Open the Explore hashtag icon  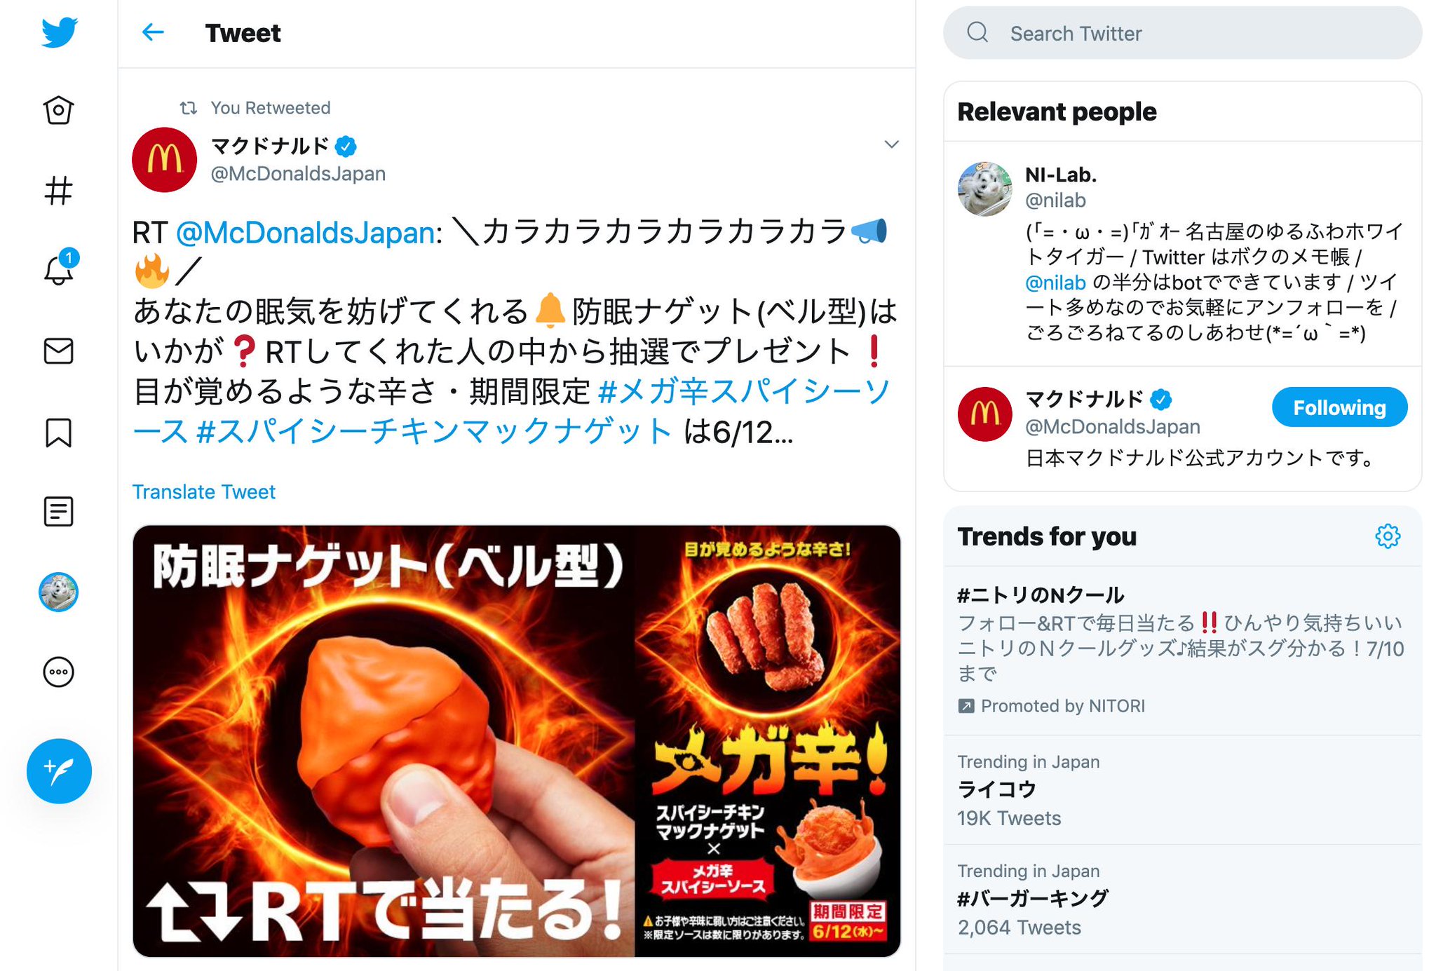click(58, 191)
